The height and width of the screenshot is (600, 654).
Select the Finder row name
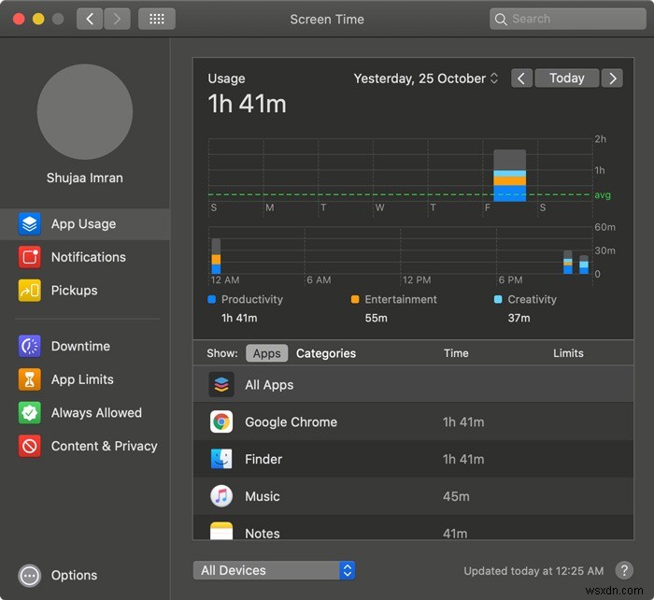[x=263, y=459]
